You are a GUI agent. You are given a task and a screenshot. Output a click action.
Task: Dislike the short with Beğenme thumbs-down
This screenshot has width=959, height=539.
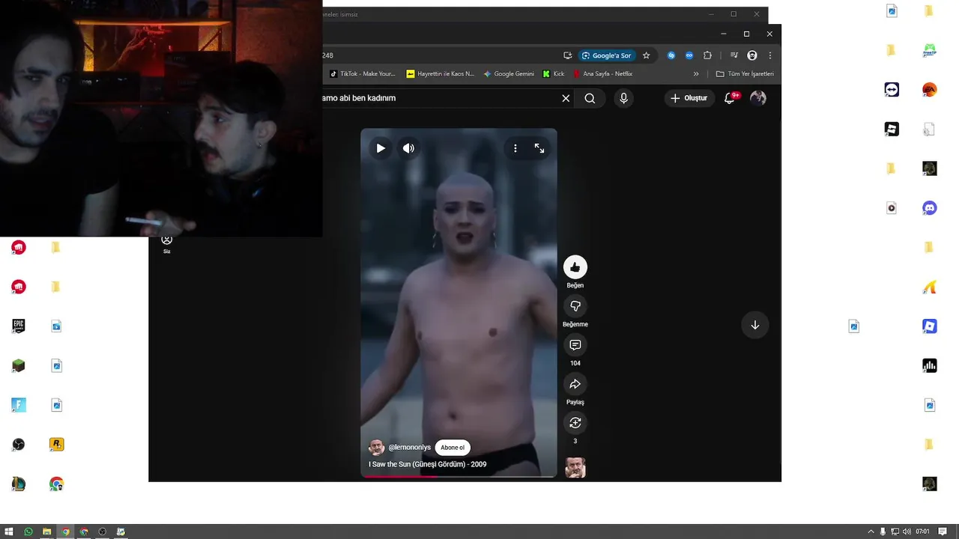pos(575,306)
